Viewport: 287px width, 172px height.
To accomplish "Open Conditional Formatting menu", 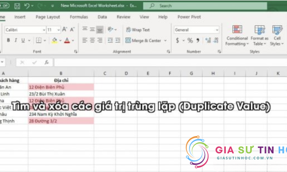I will [237, 35].
